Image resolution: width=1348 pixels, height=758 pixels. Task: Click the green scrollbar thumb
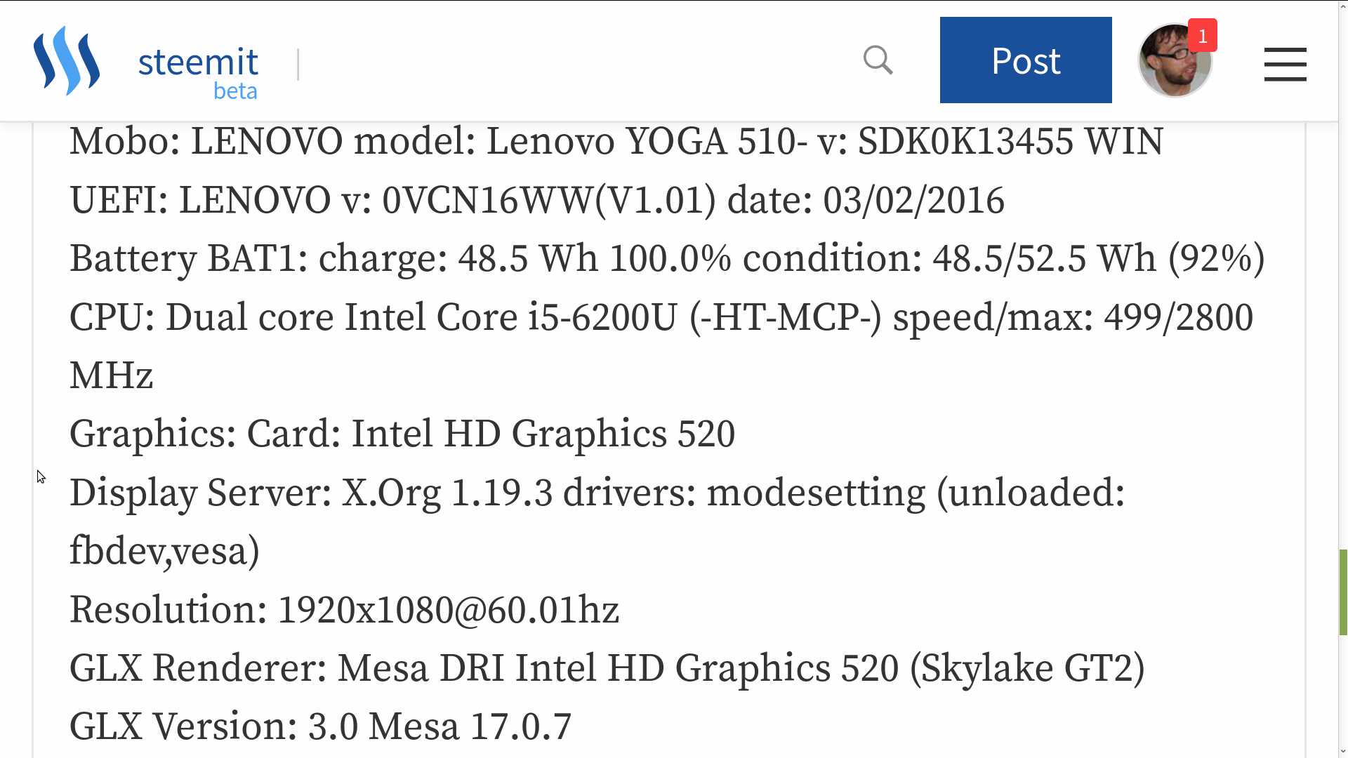tap(1343, 592)
